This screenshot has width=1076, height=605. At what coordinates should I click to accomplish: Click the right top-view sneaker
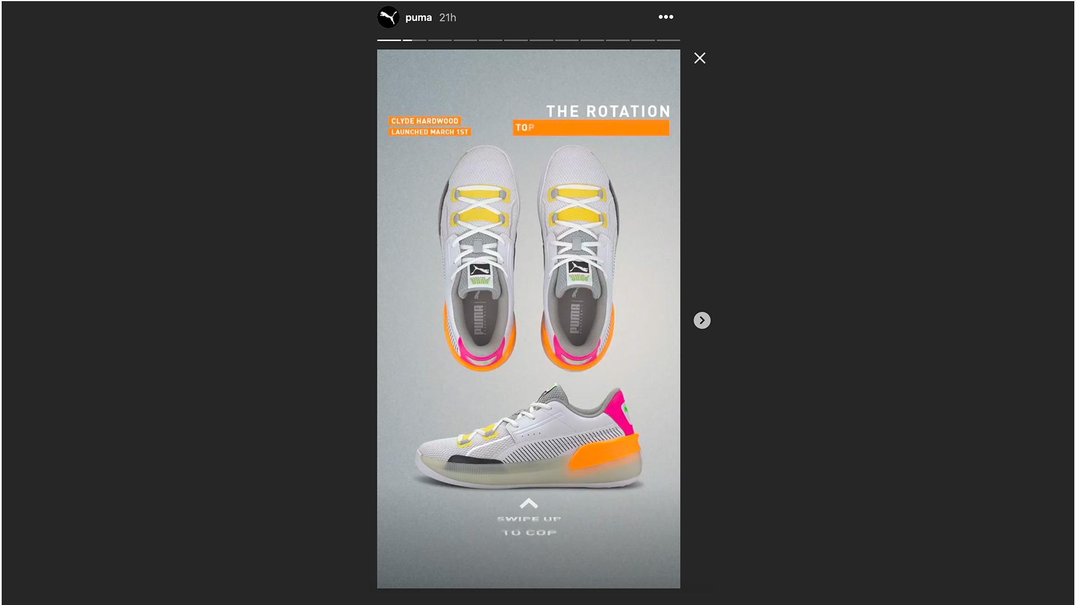click(x=578, y=258)
